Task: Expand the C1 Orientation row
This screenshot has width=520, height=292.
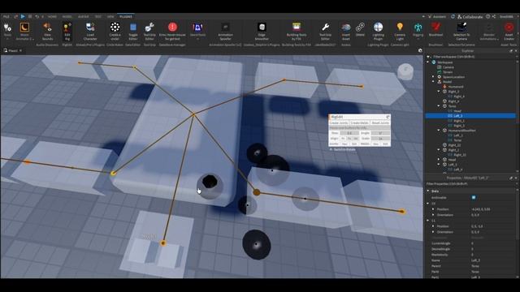Action: [x=433, y=232]
